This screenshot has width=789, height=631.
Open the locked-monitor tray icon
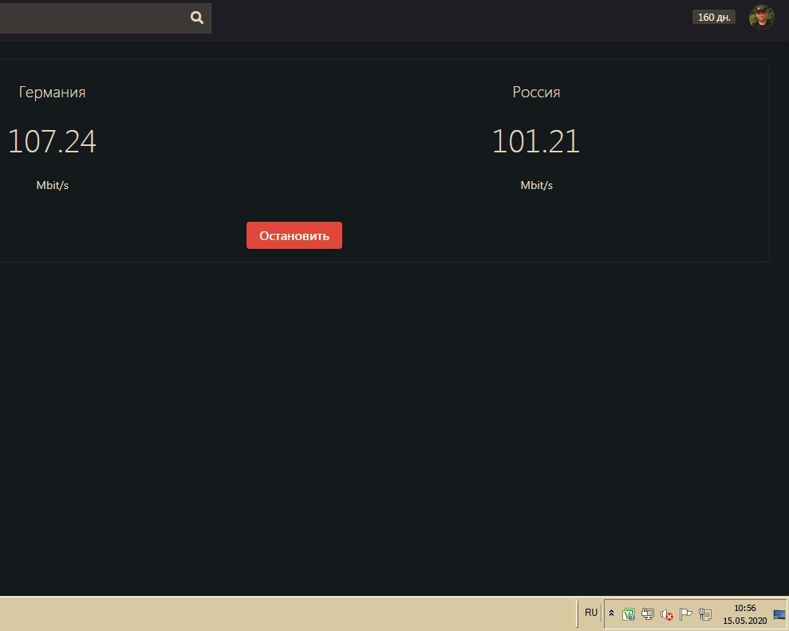click(x=648, y=614)
